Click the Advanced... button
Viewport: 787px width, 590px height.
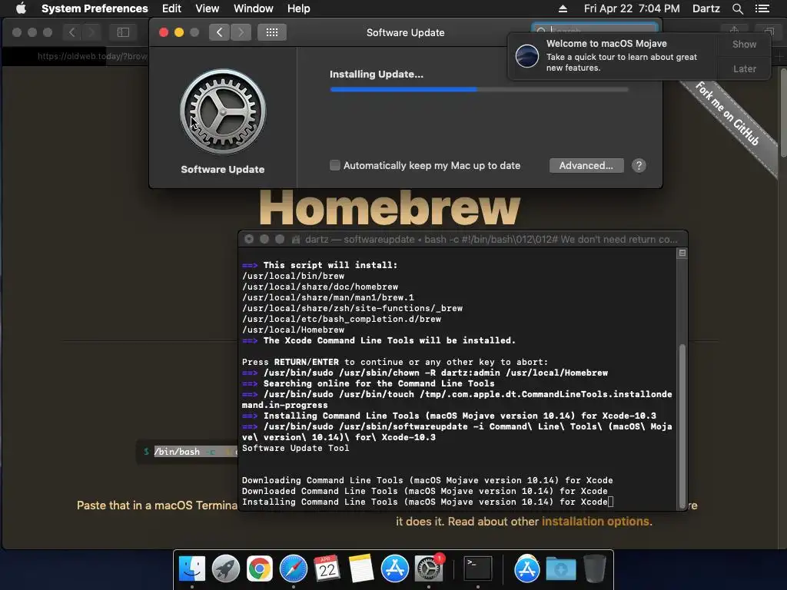tap(586, 166)
